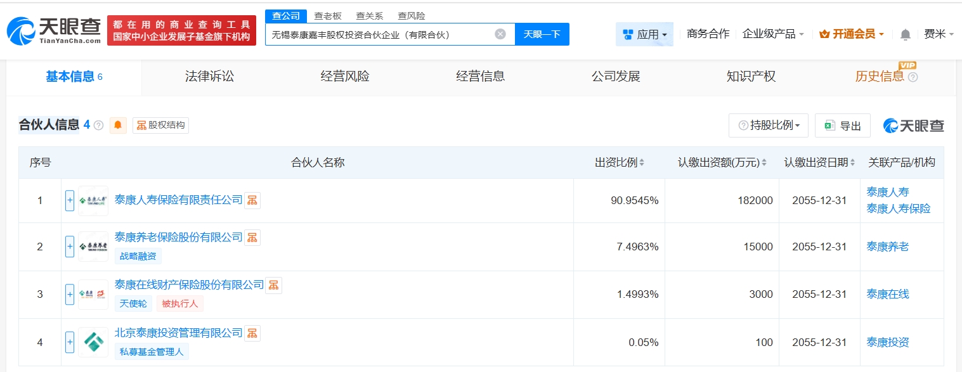Image resolution: width=962 pixels, height=372 pixels.
Task: Open 泰康养老保险股份有限公司 link
Action: (179, 237)
